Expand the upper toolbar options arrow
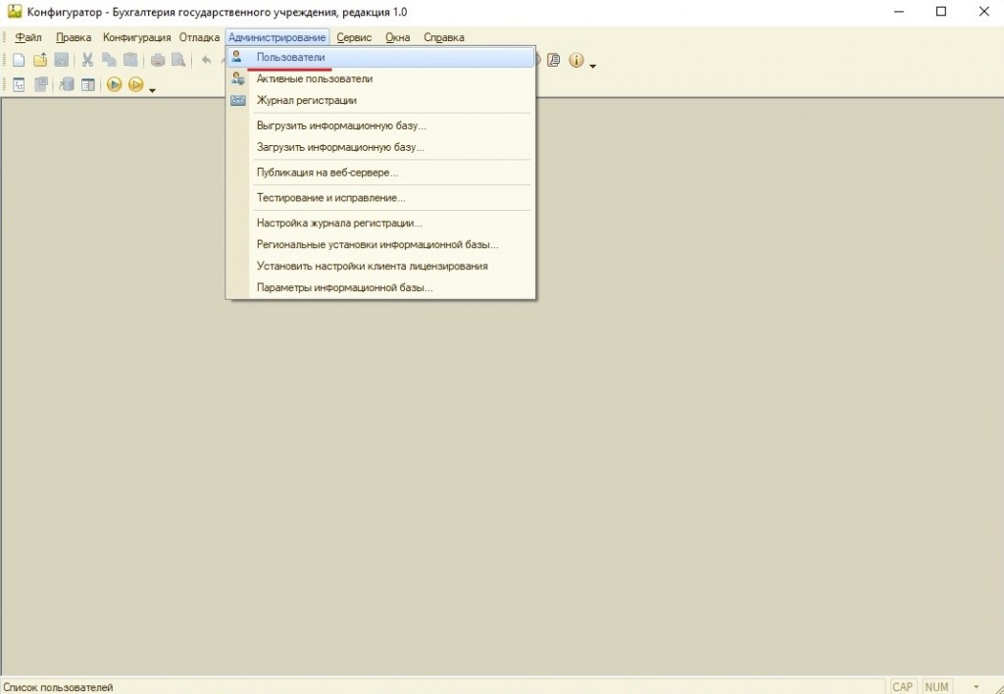The width and height of the screenshot is (1004, 694). click(593, 66)
